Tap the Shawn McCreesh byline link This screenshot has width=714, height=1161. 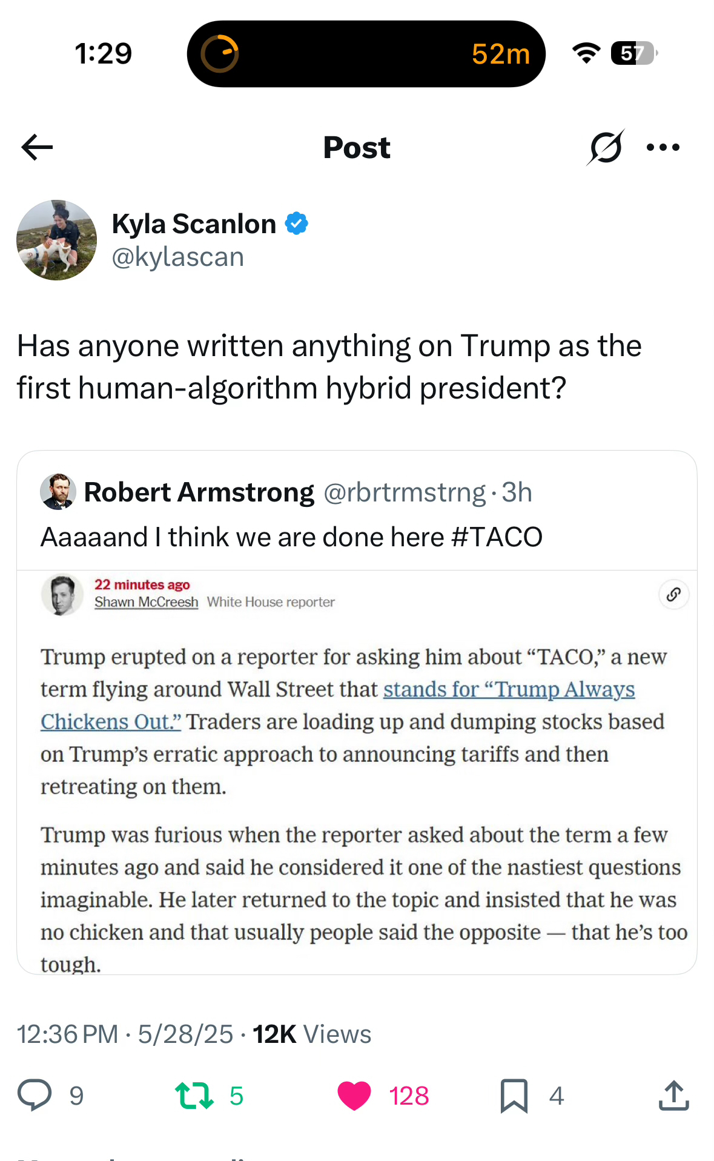pos(146,602)
